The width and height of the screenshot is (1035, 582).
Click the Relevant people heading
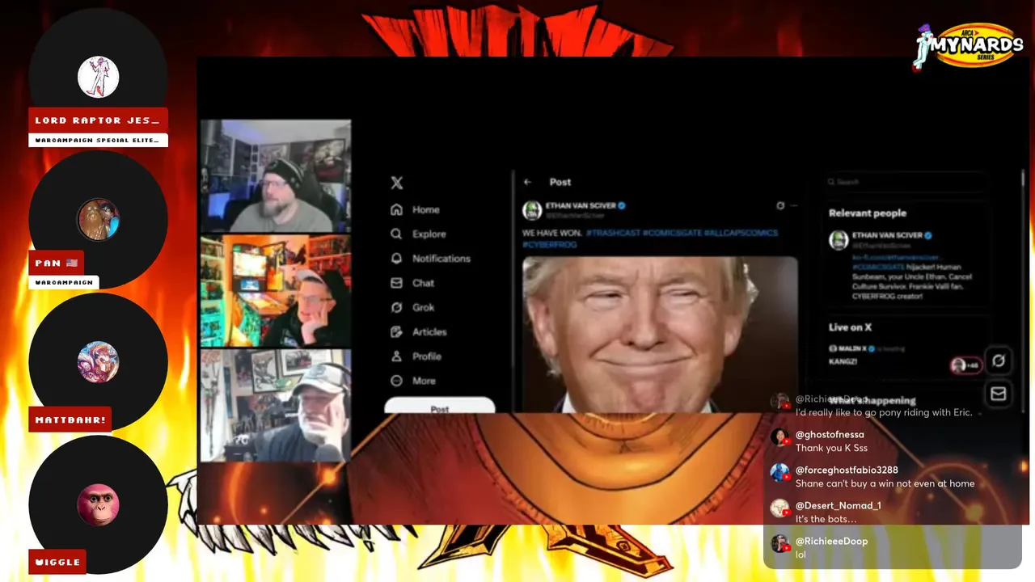(868, 213)
